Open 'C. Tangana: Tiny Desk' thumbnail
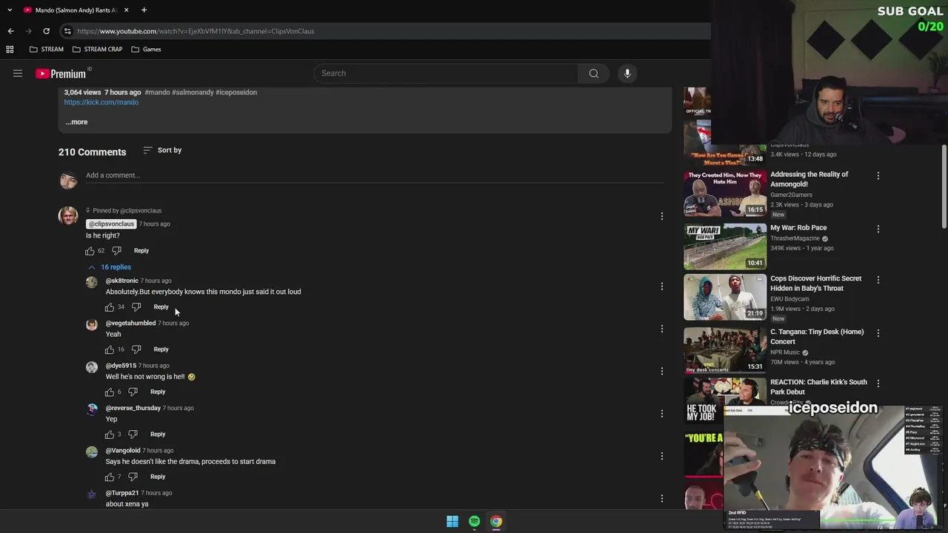This screenshot has width=948, height=533. (x=725, y=350)
